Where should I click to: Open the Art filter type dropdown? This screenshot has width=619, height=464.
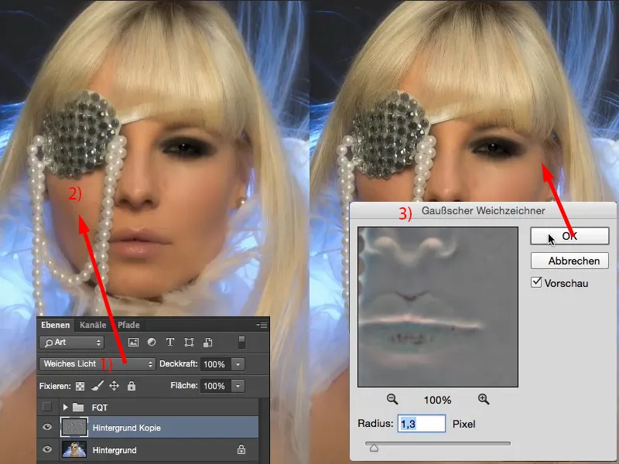tap(71, 343)
